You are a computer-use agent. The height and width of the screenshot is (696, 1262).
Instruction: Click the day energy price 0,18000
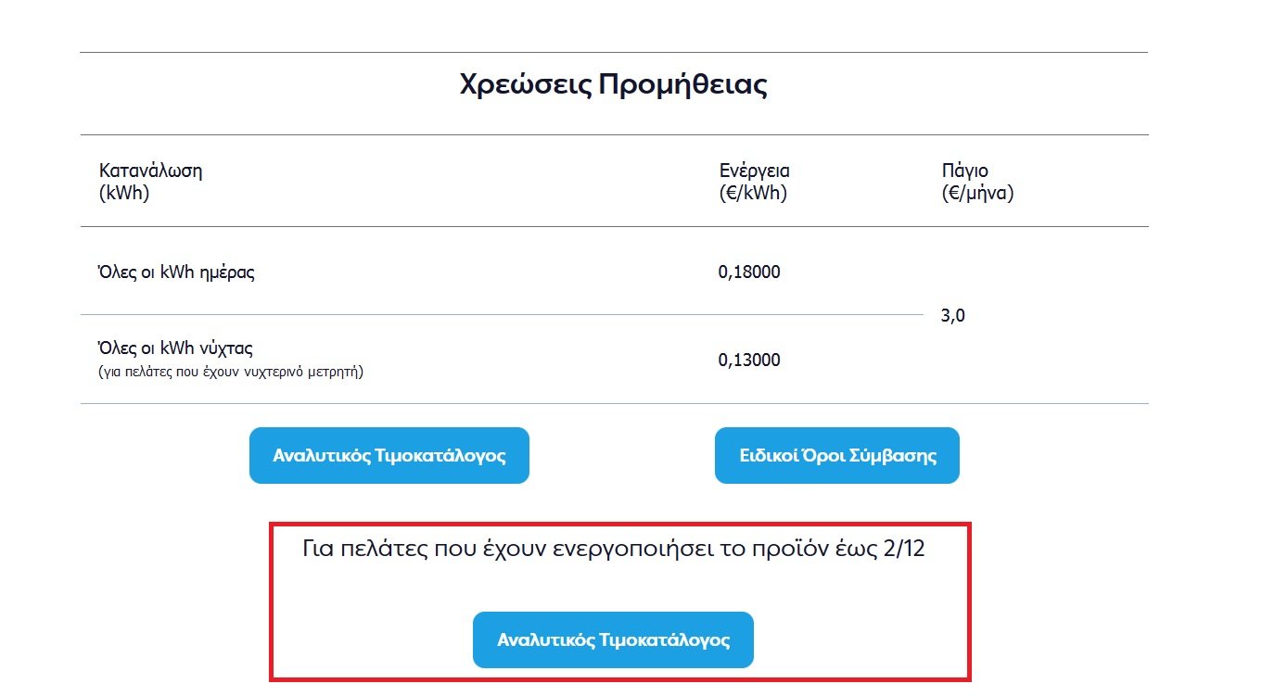[x=749, y=272]
